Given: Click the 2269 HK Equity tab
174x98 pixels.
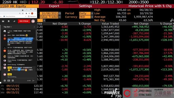Looking at the screenshot, I should 19,6.
